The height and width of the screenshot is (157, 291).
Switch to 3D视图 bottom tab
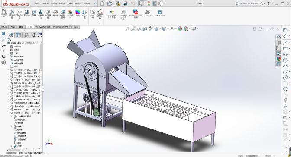click(x=28, y=153)
